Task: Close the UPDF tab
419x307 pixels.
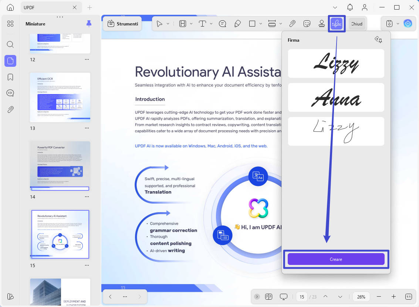Action: [75, 7]
